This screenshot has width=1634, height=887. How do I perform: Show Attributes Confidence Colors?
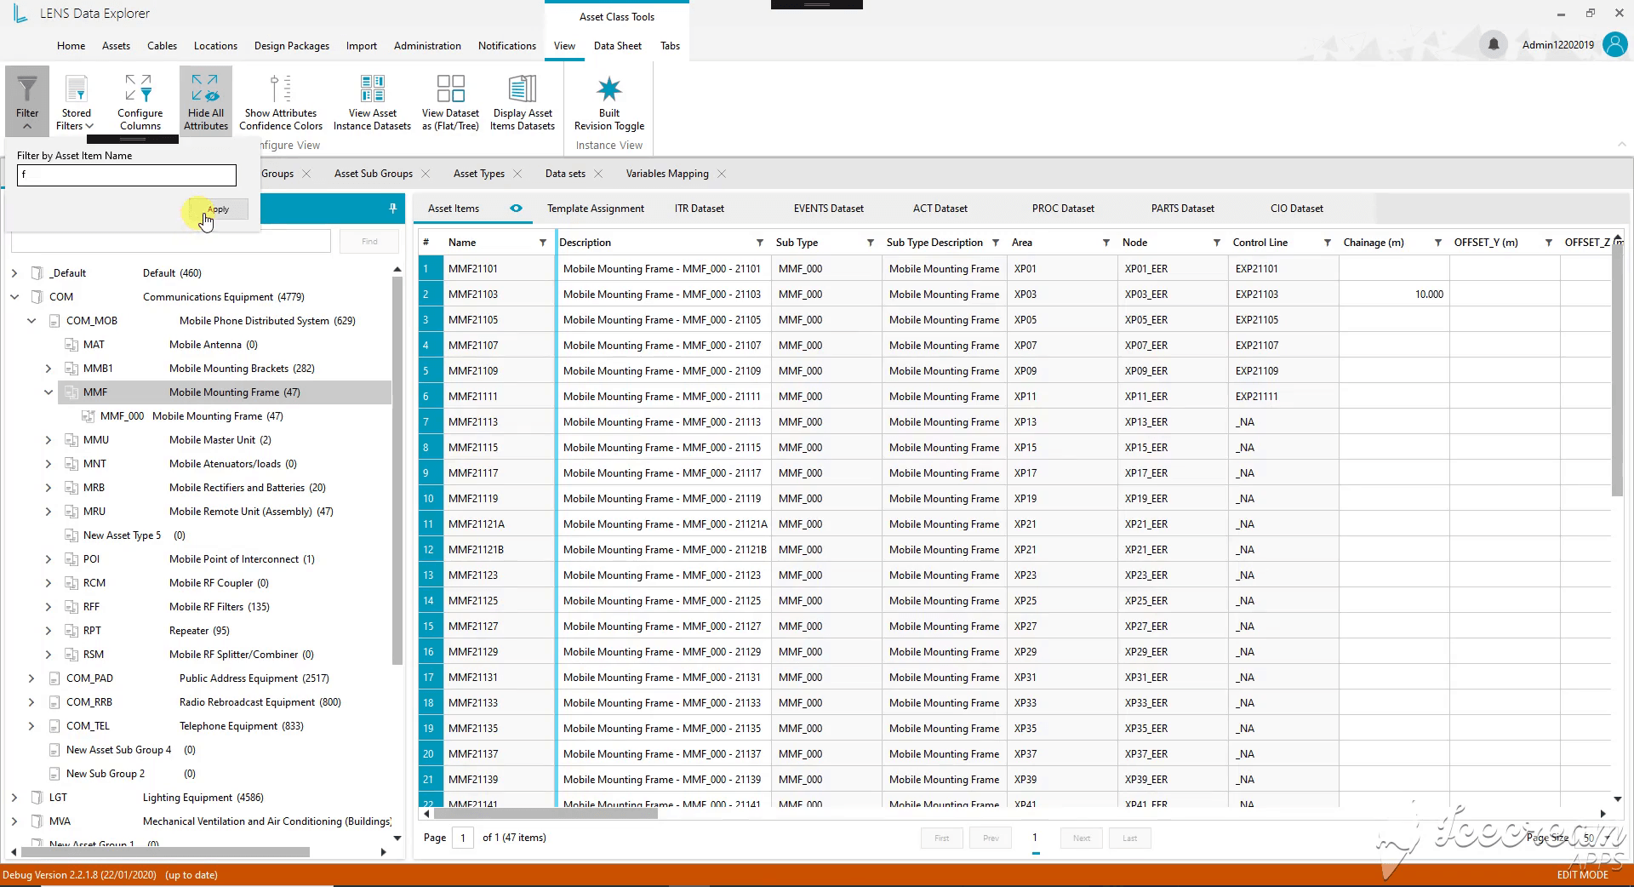[281, 103]
